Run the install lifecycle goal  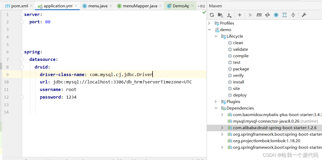coord(238,82)
